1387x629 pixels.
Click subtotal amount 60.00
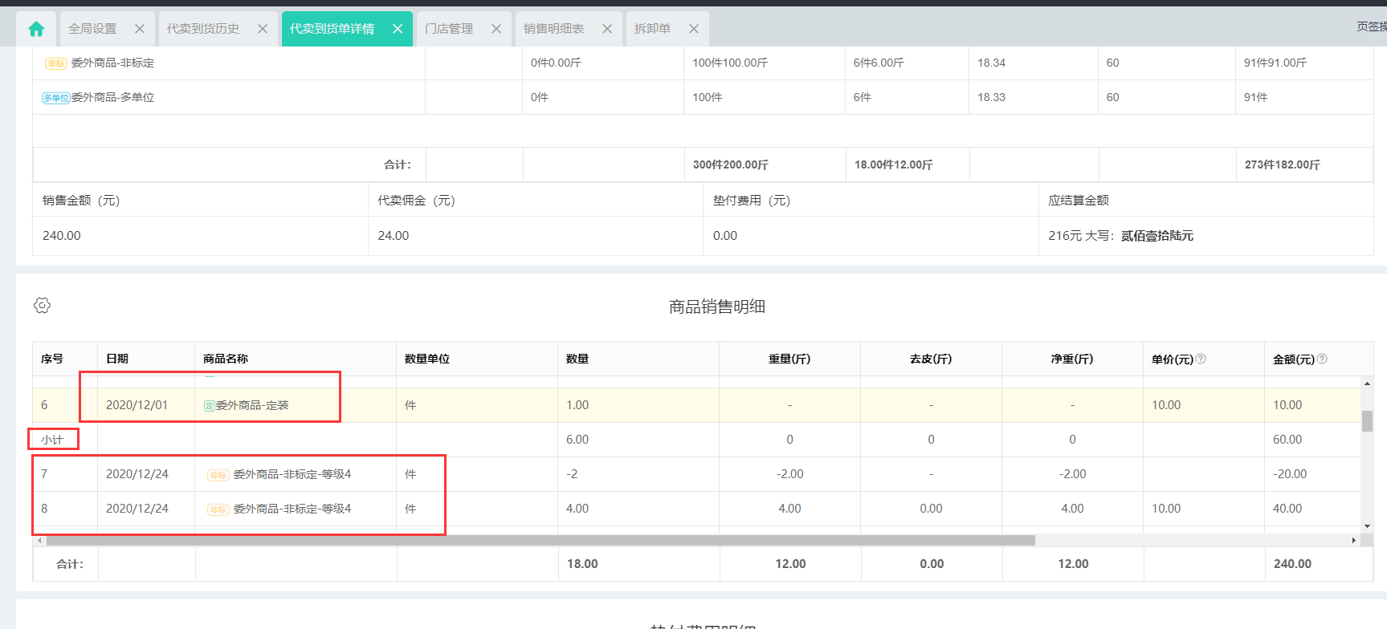click(1287, 440)
